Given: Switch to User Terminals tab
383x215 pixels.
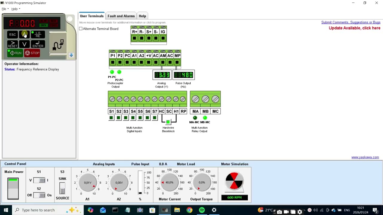Looking at the screenshot, I should [92, 16].
